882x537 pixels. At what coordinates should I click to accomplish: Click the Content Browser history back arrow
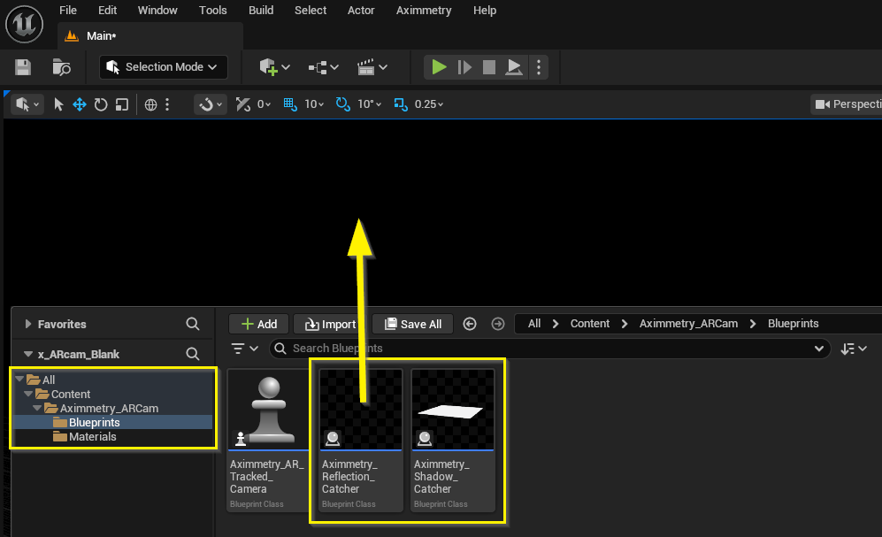(470, 324)
